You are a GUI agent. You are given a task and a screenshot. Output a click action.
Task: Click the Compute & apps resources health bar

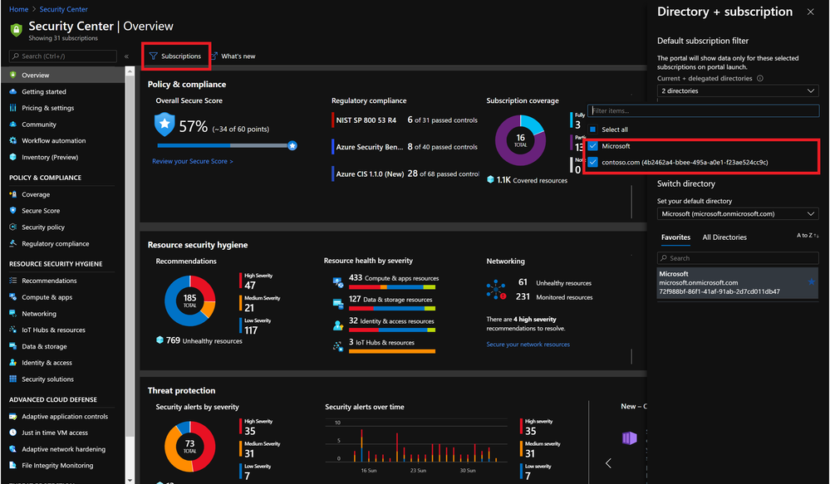click(x=391, y=287)
